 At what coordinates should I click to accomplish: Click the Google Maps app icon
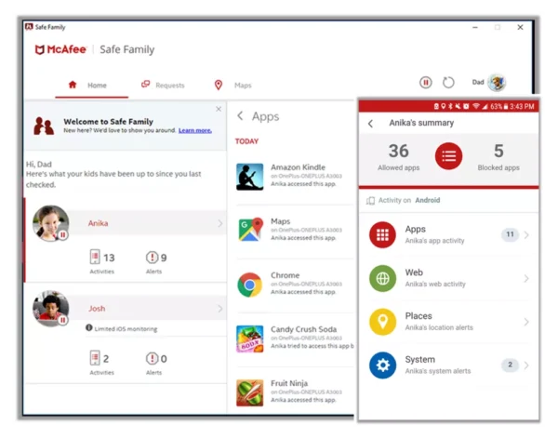[249, 230]
